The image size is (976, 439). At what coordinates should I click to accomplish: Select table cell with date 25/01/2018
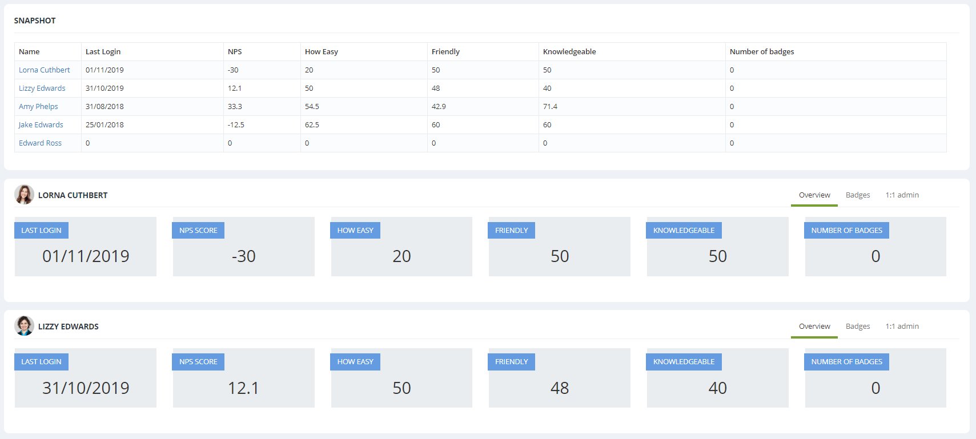tap(152, 124)
